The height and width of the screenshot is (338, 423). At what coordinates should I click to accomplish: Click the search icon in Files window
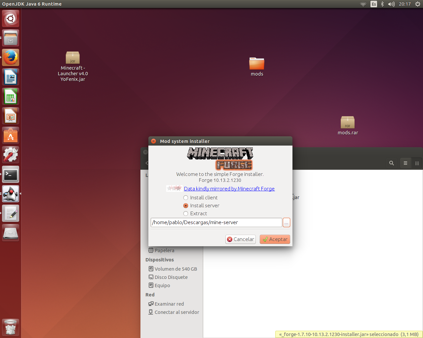[392, 163]
